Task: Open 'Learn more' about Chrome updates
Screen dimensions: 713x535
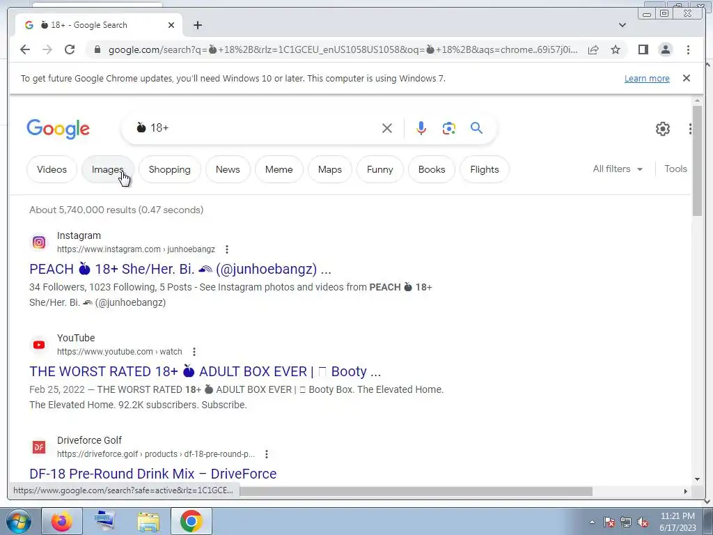Action: coord(647,78)
